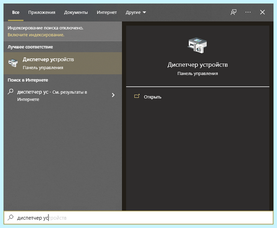
Task: Switch to the Все tab
Action: pyautogui.click(x=16, y=12)
